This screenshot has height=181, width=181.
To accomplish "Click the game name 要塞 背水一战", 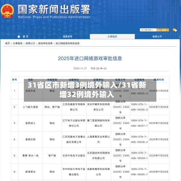I will click(x=30, y=156).
